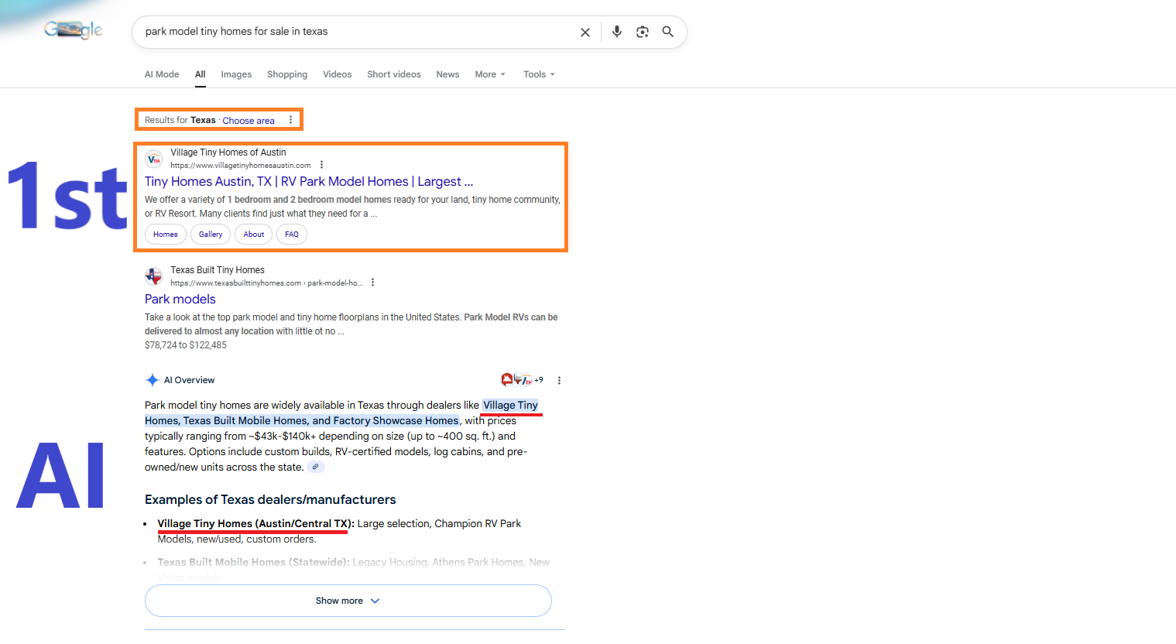The height and width of the screenshot is (644, 1176).
Task: Open the Tools dropdown menu
Action: pyautogui.click(x=539, y=74)
